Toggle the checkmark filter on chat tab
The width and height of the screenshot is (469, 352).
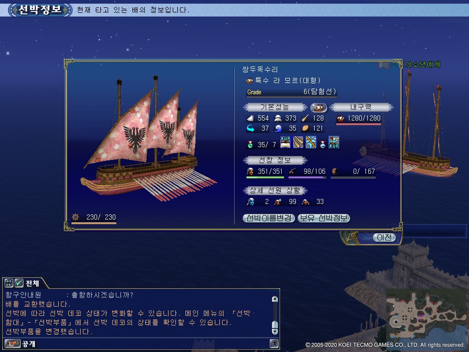coord(19,283)
